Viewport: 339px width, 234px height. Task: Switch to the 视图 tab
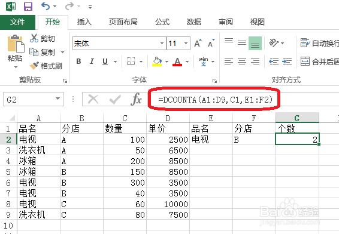pyautogui.click(x=258, y=22)
